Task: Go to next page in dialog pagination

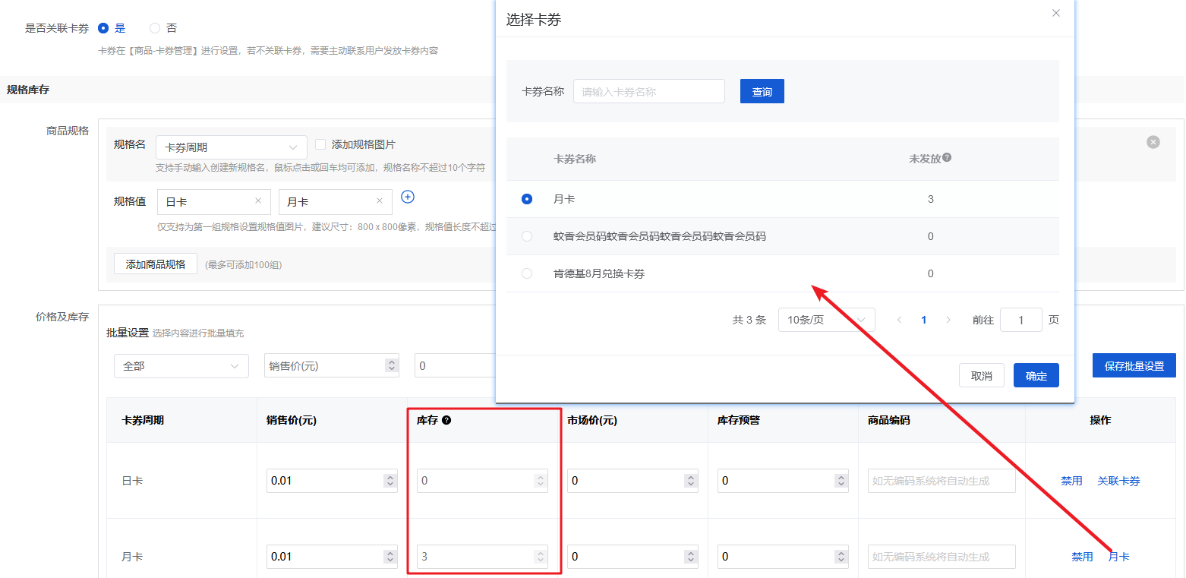Action: [948, 320]
